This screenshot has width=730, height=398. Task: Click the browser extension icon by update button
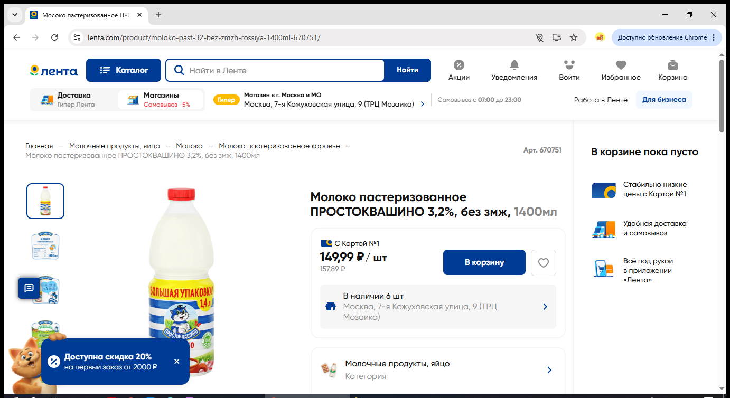[x=600, y=37]
